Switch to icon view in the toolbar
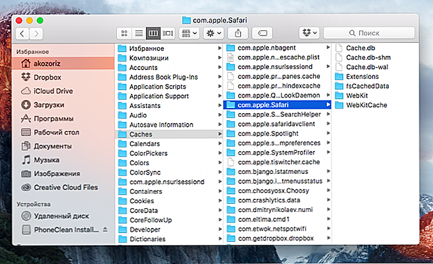This screenshot has height=264, width=433. [x=125, y=32]
